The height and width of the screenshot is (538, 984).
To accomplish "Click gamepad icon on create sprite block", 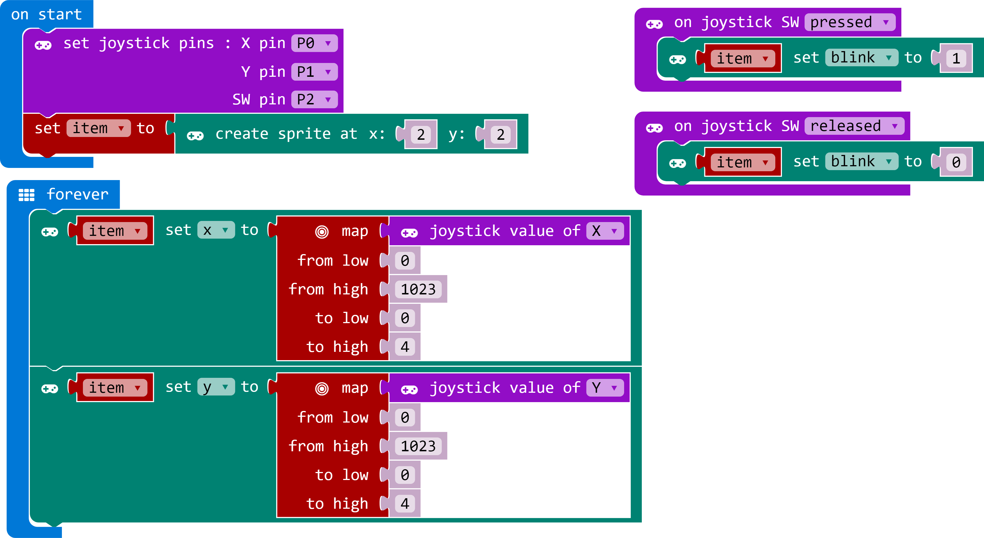I will point(195,135).
